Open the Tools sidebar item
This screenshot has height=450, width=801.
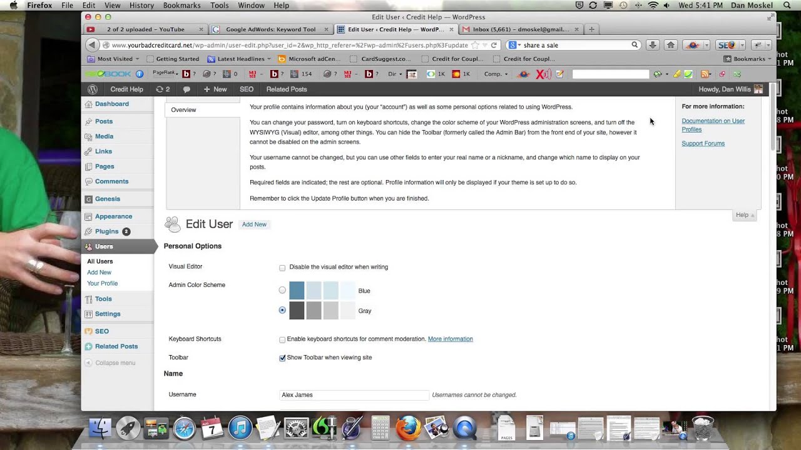click(x=103, y=299)
